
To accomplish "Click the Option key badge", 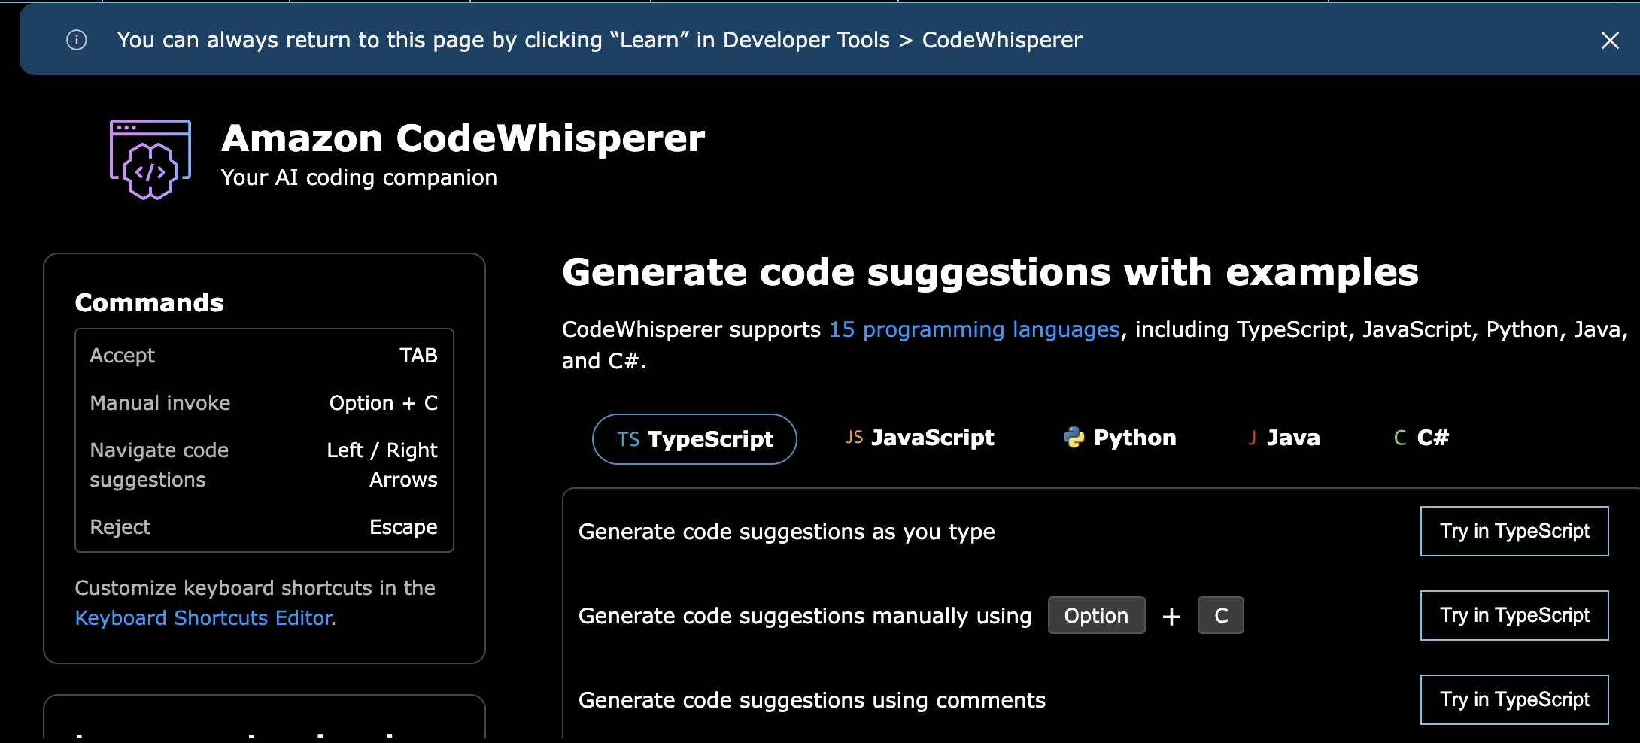I will (1096, 616).
